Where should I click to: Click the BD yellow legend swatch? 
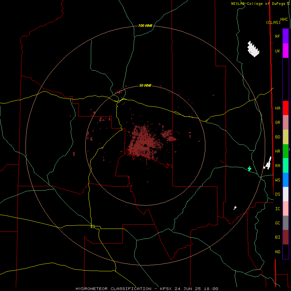pyautogui.click(x=286, y=137)
